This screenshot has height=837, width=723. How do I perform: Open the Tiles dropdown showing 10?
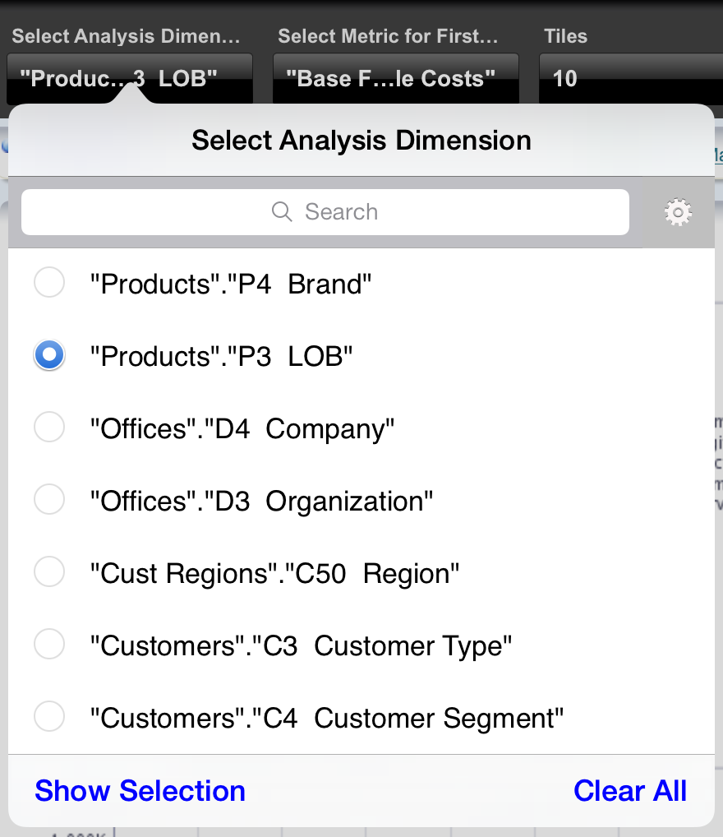tap(631, 78)
